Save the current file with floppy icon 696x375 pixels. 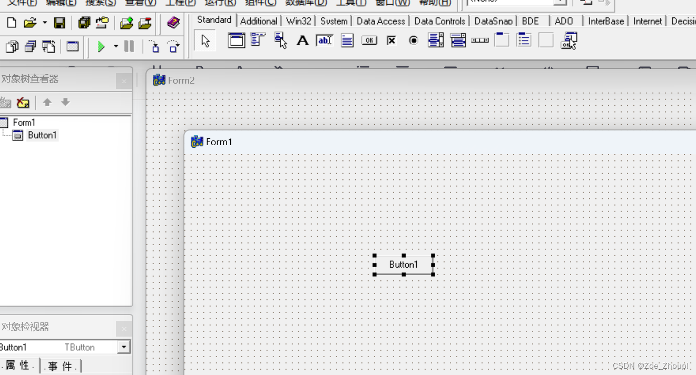60,23
